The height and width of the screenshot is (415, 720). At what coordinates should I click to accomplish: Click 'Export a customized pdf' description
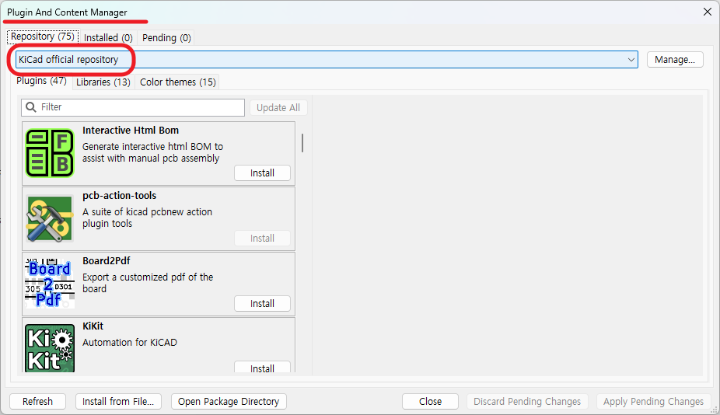point(148,283)
